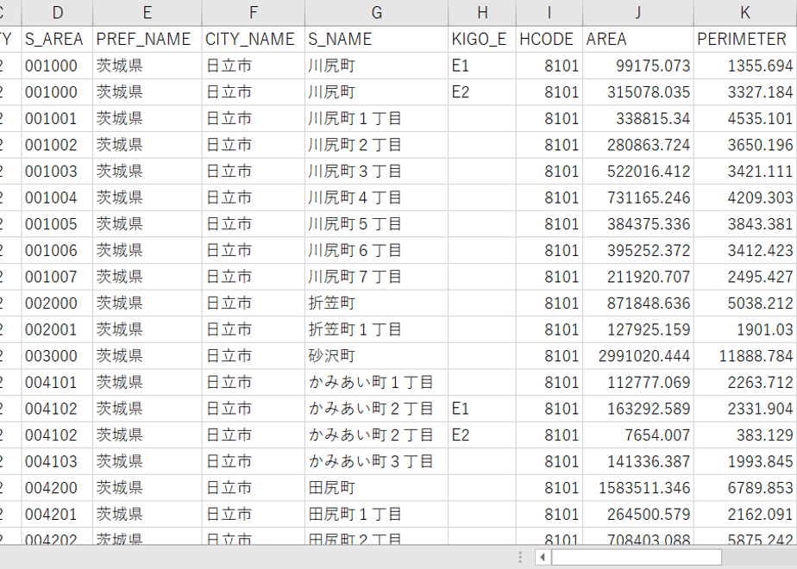Click the PREF_NAME header cell
Screen dimensions: 797x569
(x=147, y=39)
